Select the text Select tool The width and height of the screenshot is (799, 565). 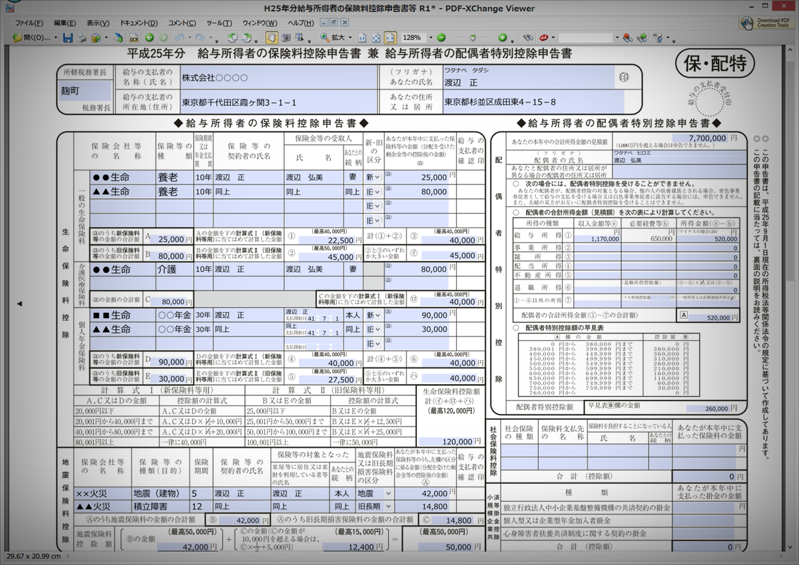pyautogui.click(x=300, y=37)
